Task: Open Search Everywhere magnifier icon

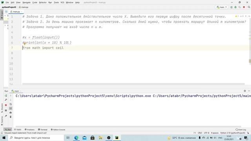Action: 249,7
